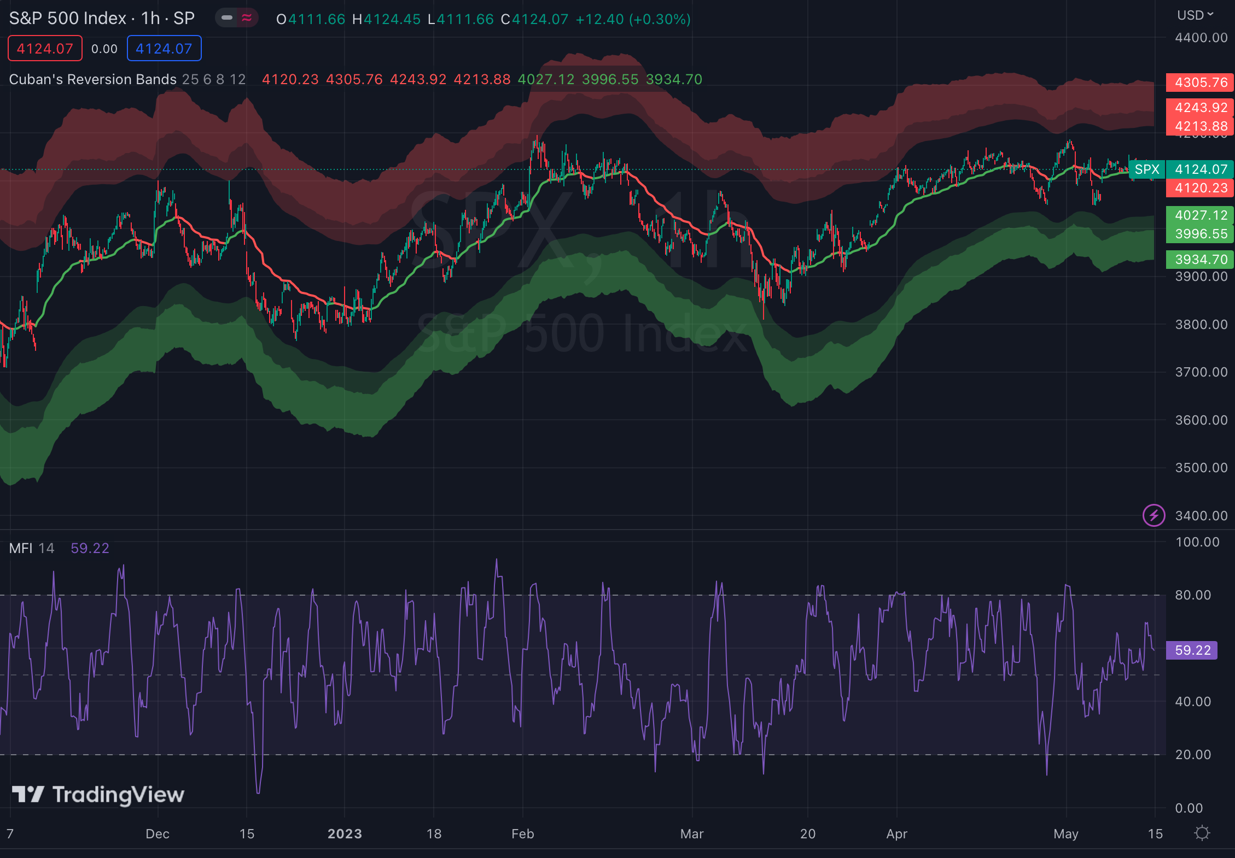Open settings for the MFI 14 indicator
Viewport: 1235px width, 858px height.
[31, 548]
